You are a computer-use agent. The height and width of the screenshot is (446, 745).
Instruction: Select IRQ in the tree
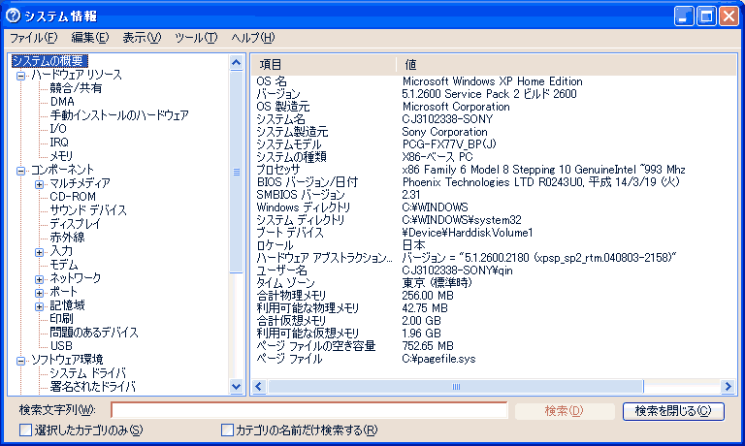click(x=59, y=143)
